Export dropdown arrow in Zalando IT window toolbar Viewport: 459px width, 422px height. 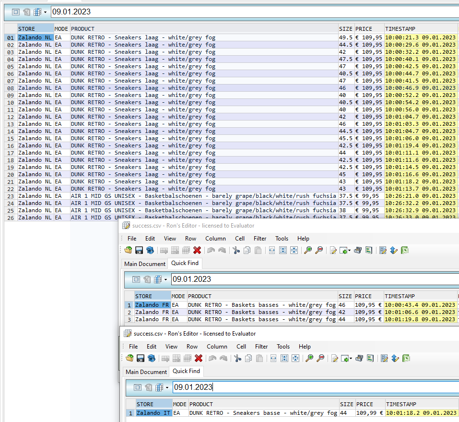[x=351, y=359]
